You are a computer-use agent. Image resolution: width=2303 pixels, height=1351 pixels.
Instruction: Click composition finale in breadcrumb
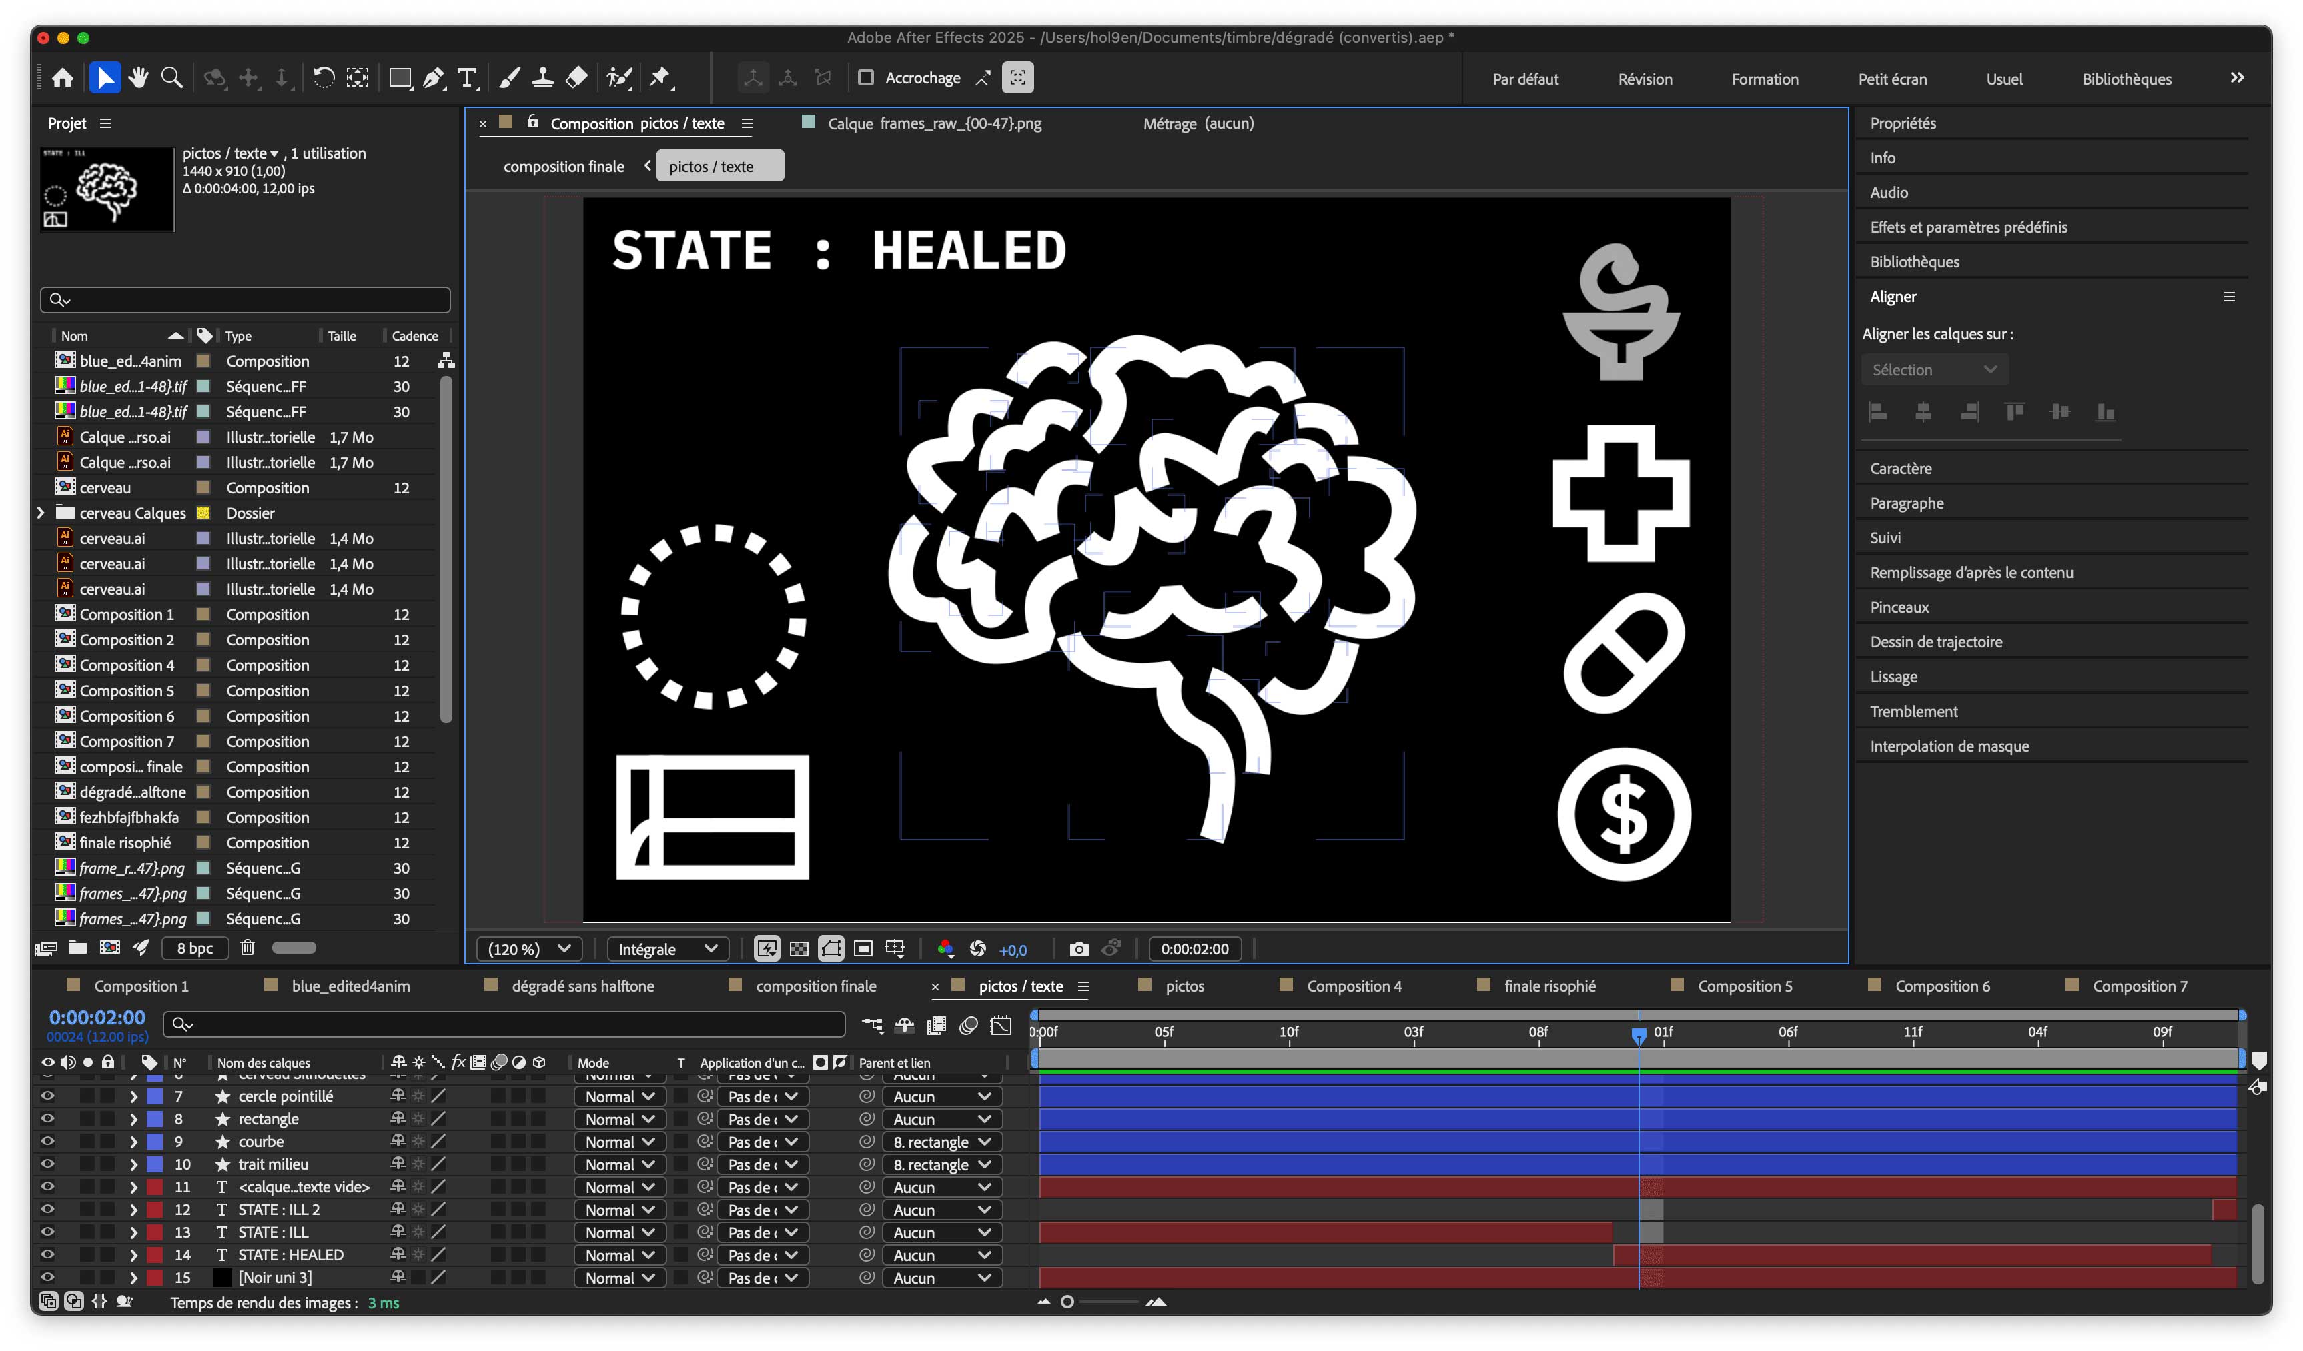pyautogui.click(x=564, y=166)
